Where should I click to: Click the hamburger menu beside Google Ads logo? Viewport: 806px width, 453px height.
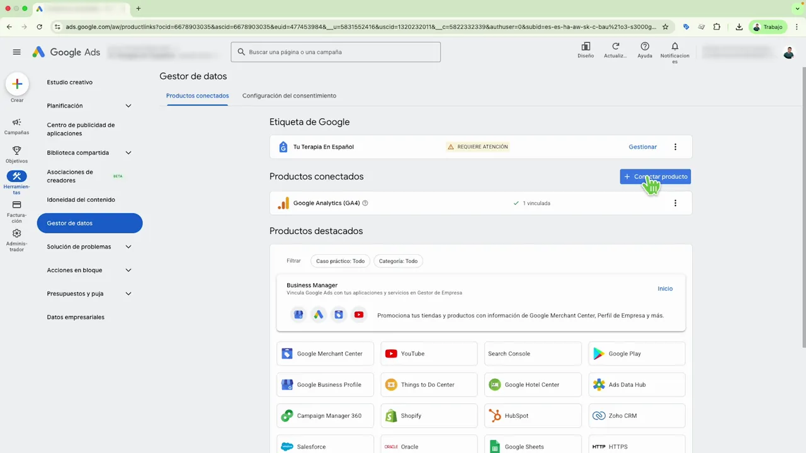(x=16, y=52)
